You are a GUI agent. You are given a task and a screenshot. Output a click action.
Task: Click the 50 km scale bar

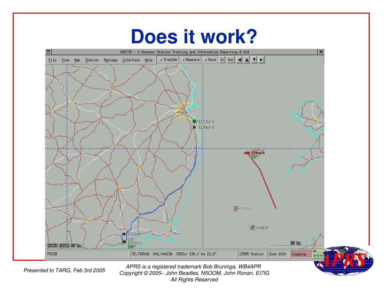(296, 244)
